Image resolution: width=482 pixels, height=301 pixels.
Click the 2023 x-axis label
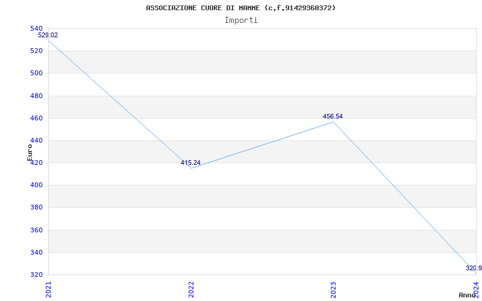[334, 290]
